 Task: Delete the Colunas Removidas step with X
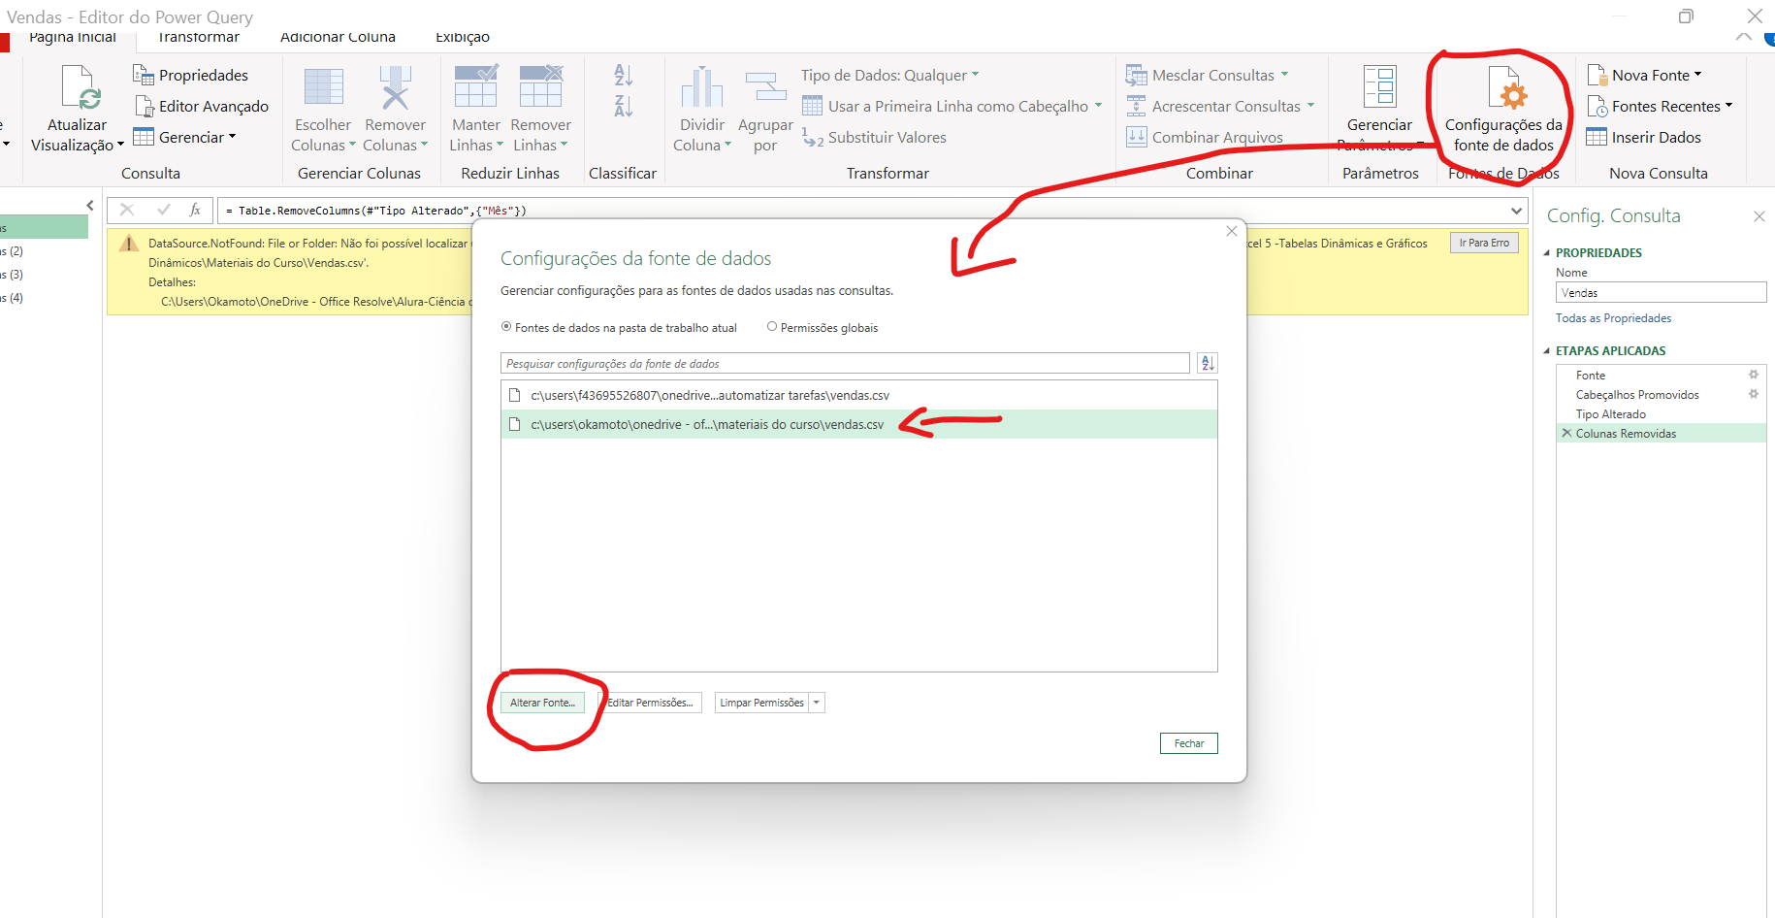coord(1566,433)
